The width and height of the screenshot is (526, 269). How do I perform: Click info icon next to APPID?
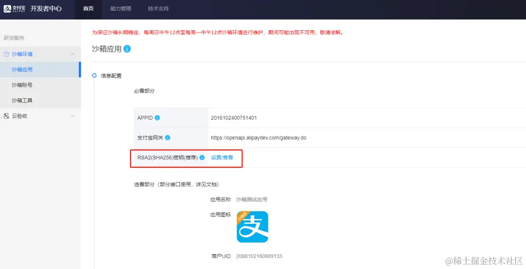pos(157,118)
